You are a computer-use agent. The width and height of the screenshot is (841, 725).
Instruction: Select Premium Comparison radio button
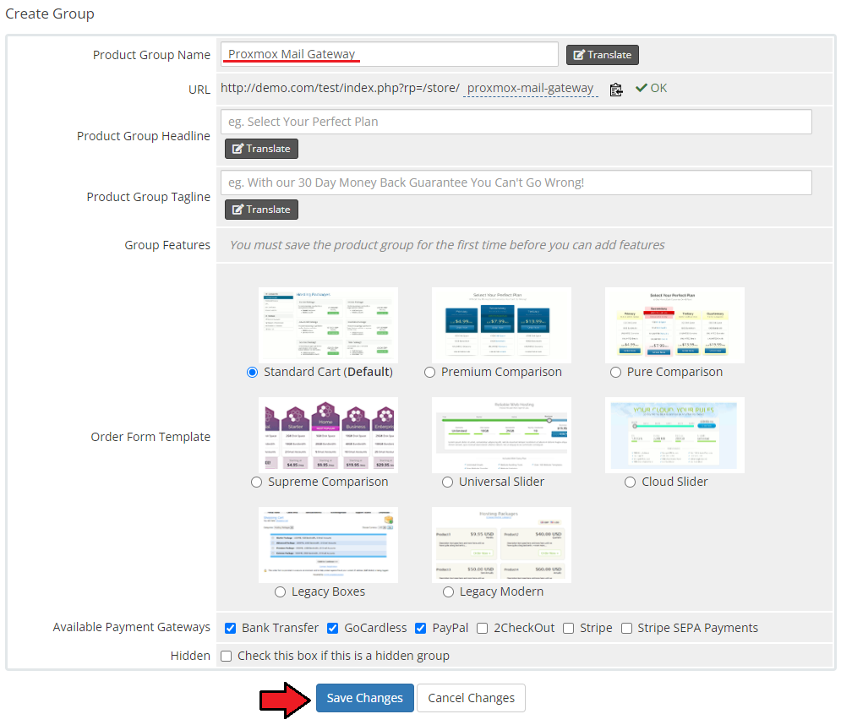click(x=429, y=372)
